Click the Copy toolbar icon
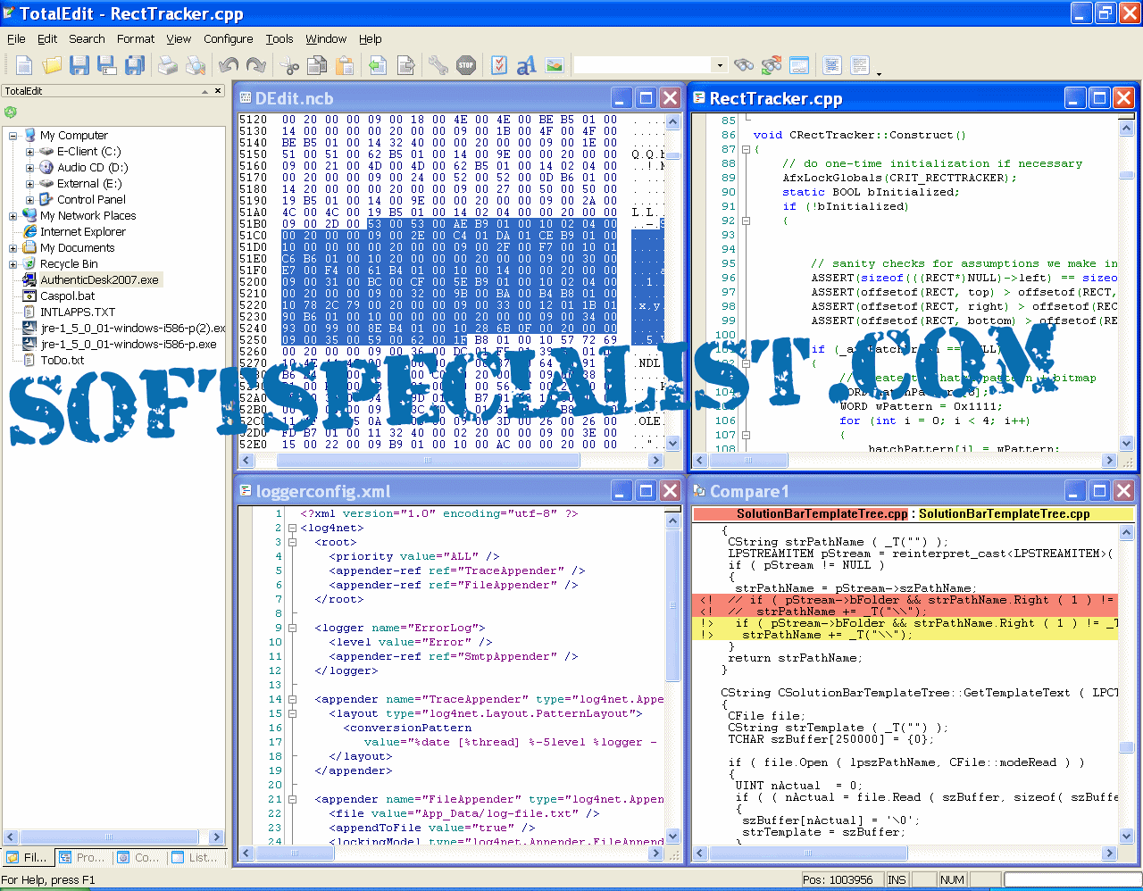Viewport: 1143px width, 891px height. (x=317, y=65)
